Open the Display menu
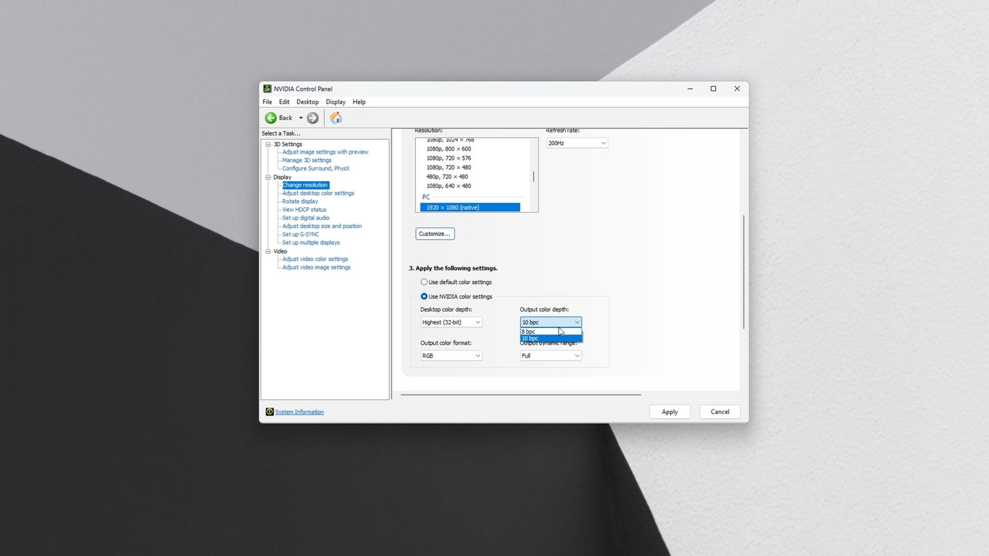Viewport: 989px width, 556px height. click(x=336, y=102)
